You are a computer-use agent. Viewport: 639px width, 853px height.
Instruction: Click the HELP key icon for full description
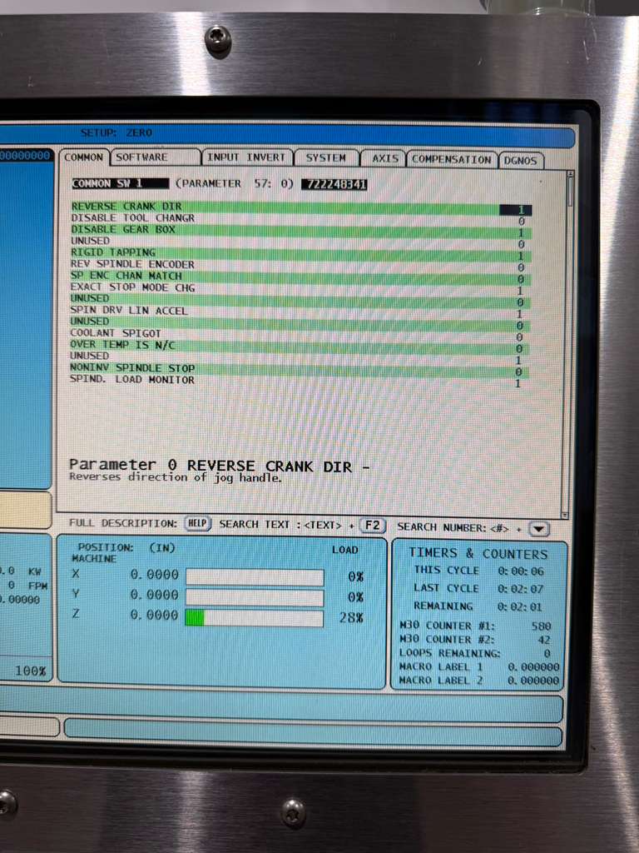(x=196, y=524)
